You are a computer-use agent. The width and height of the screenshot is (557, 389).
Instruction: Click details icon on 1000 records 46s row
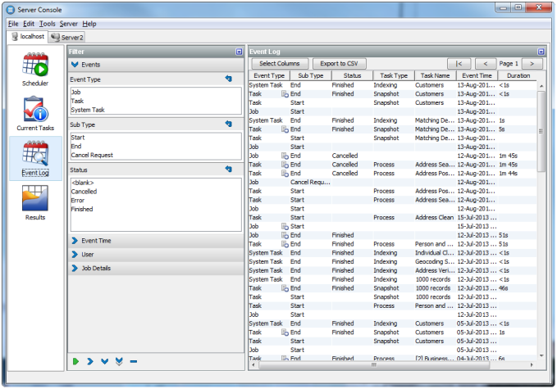click(285, 288)
